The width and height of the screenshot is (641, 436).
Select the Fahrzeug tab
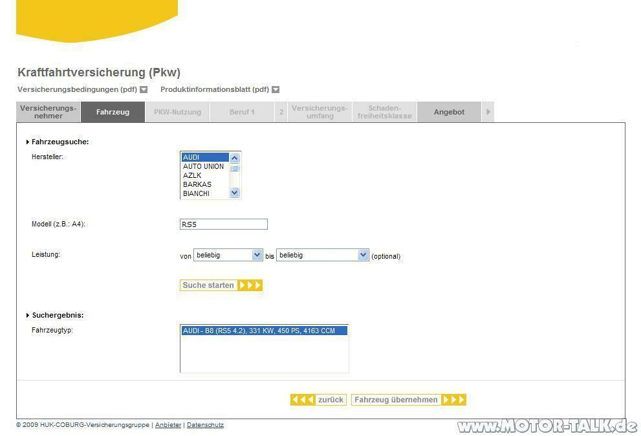113,112
